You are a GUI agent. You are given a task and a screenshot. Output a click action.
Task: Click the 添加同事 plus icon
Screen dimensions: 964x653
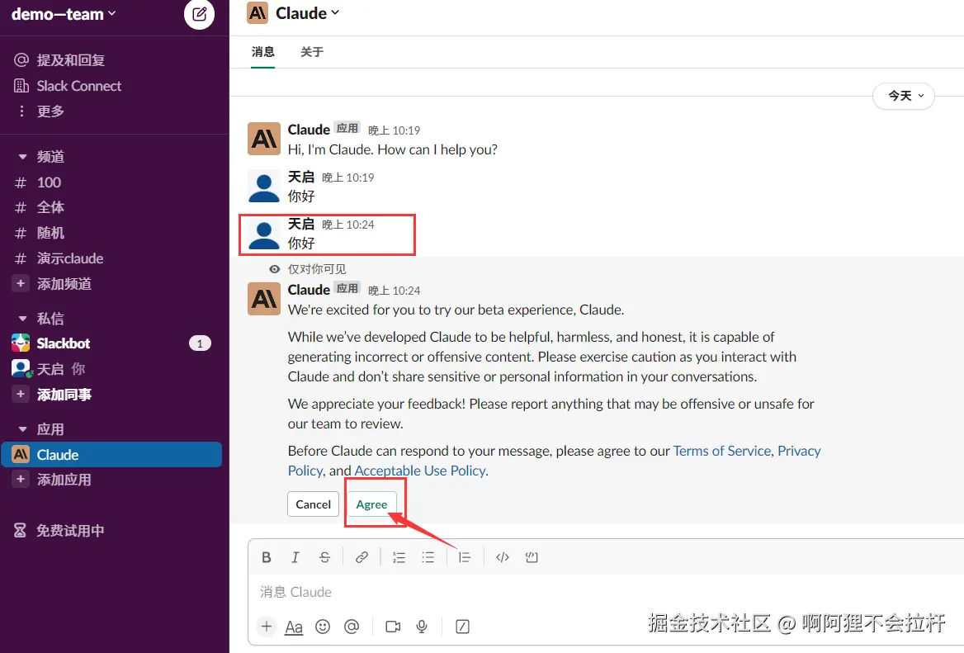pos(21,394)
